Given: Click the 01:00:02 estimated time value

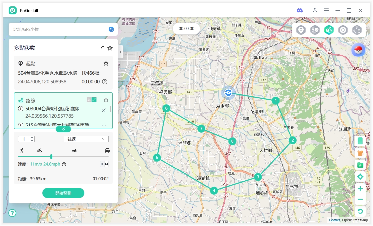Looking at the screenshot, I should [100, 179].
